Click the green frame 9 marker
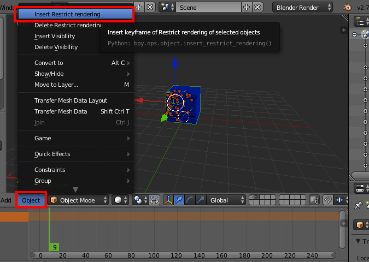 tap(54, 247)
